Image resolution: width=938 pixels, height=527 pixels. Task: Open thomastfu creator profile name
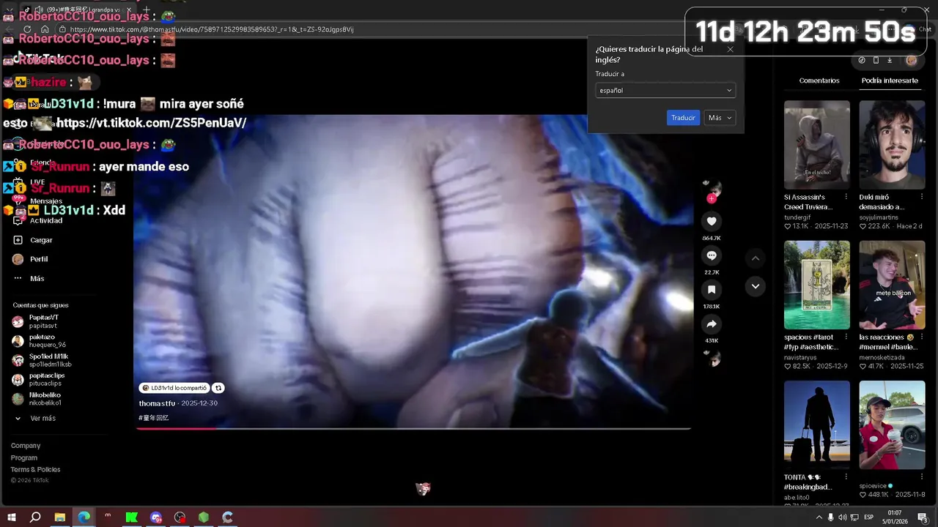click(158, 403)
